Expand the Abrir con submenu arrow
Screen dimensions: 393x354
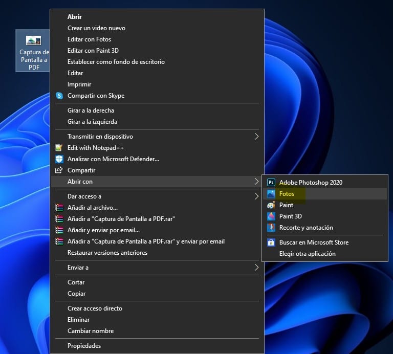tap(256, 182)
